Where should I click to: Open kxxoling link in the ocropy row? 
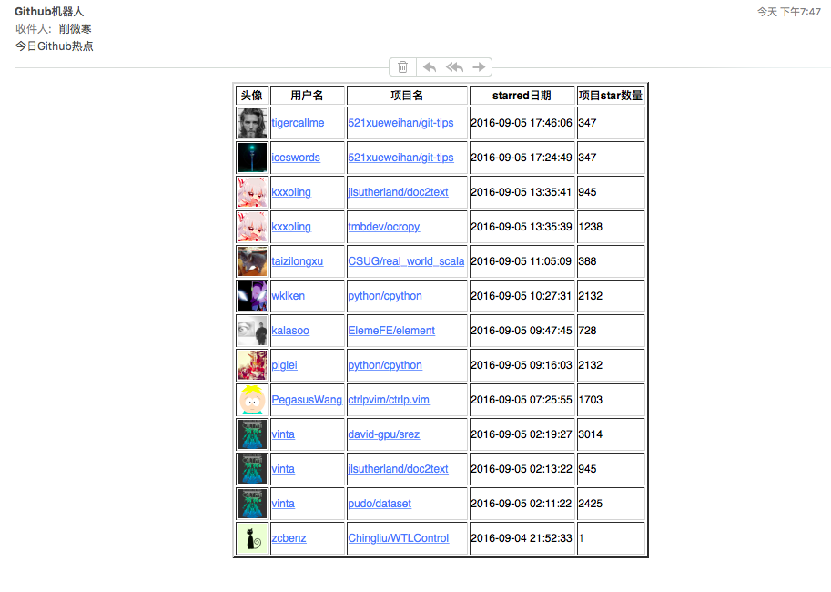click(x=291, y=227)
